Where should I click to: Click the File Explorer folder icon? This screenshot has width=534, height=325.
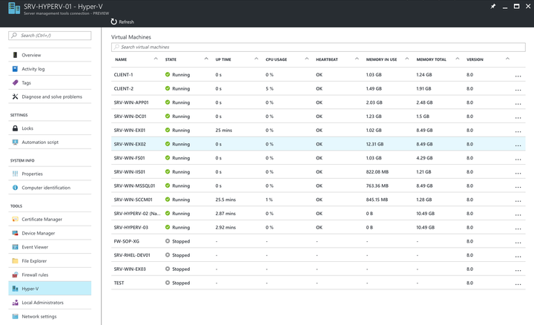coord(15,261)
